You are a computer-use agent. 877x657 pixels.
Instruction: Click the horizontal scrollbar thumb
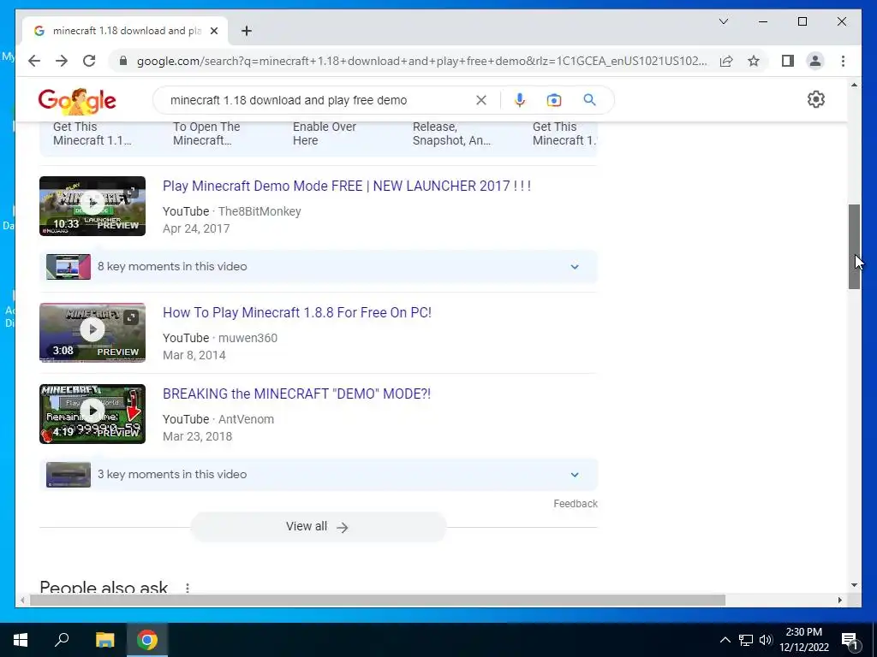(378, 600)
